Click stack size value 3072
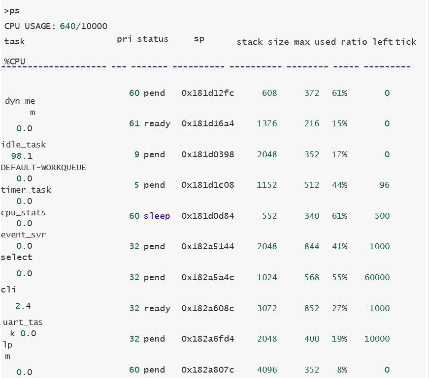 point(267,308)
